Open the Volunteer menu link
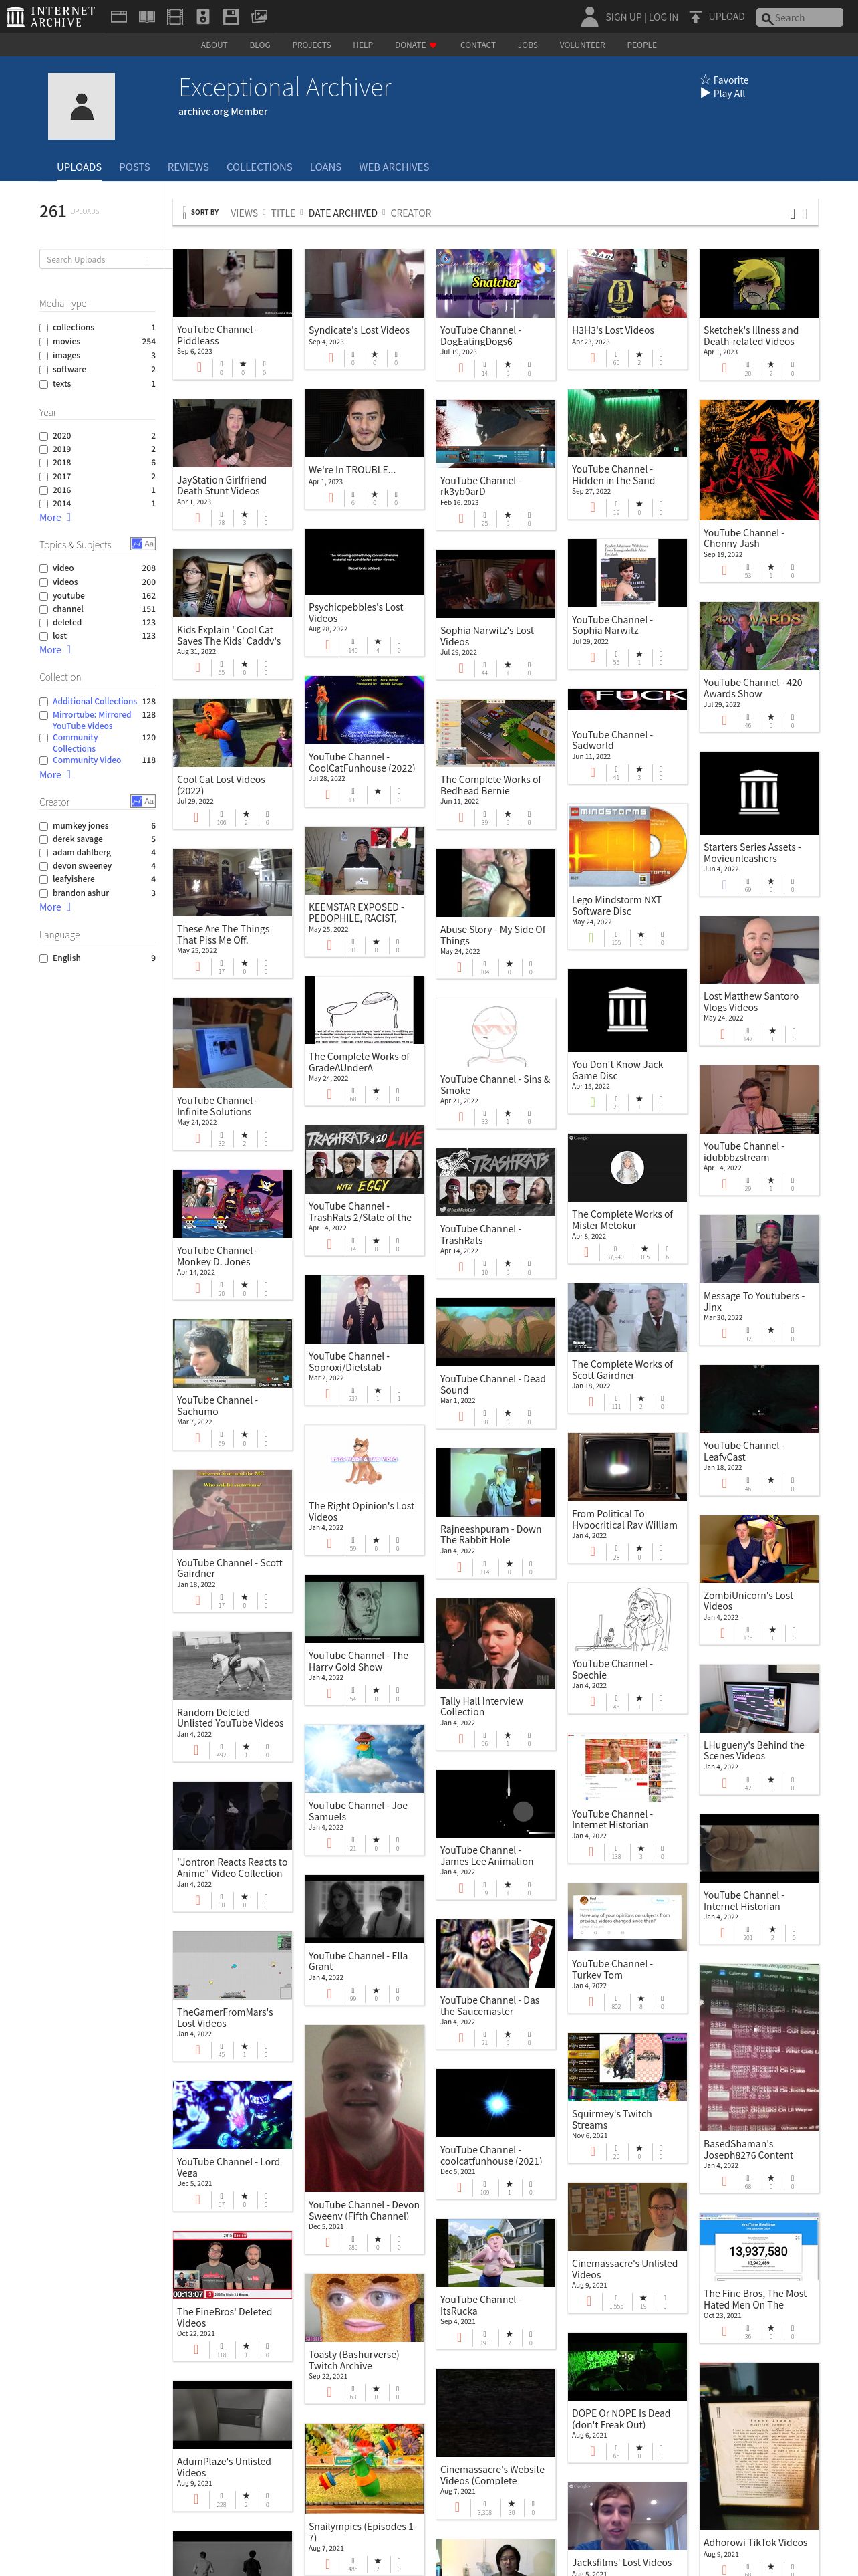 tap(582, 45)
